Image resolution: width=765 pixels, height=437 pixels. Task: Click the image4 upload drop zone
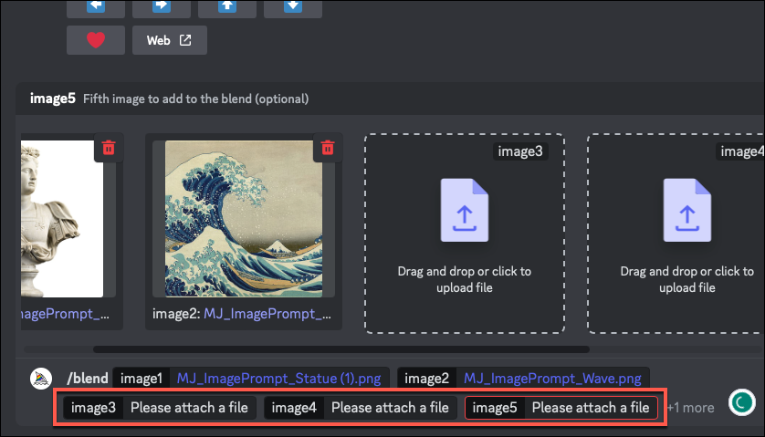click(x=676, y=234)
